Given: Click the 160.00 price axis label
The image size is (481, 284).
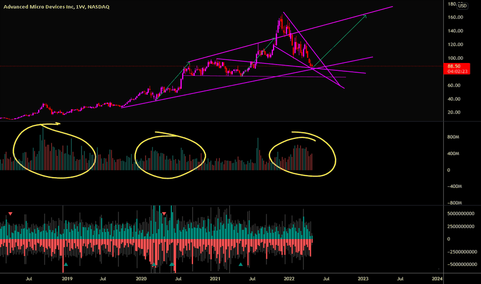Looking at the screenshot, I should (455, 17).
